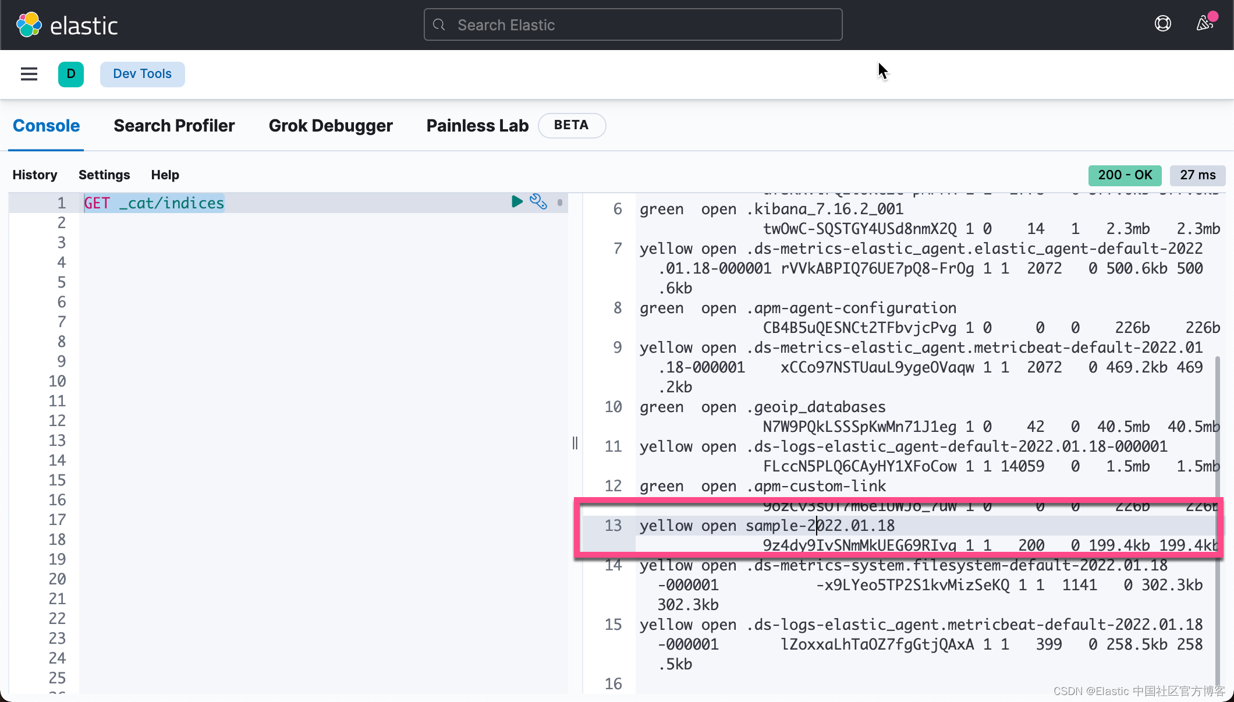The image size is (1234, 702).
Task: Select the GET _cat/indices request line
Action: point(153,203)
